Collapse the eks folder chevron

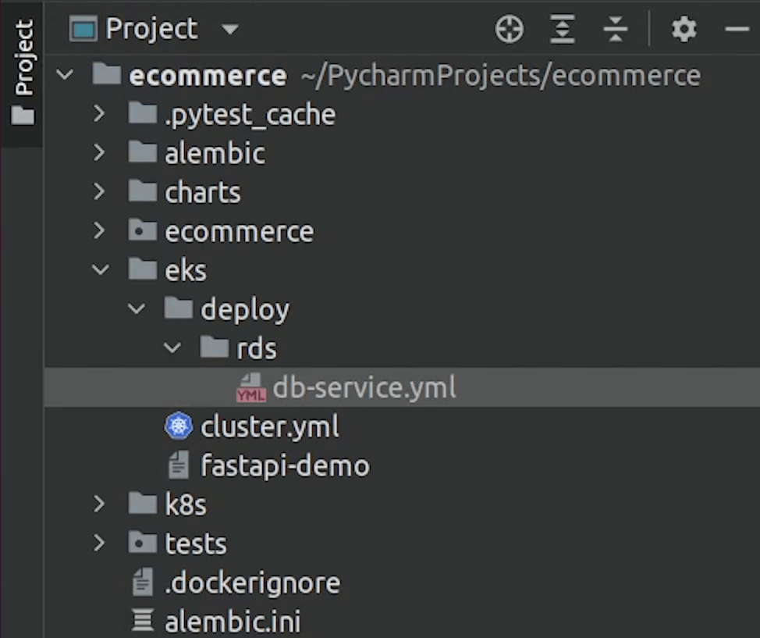click(100, 270)
